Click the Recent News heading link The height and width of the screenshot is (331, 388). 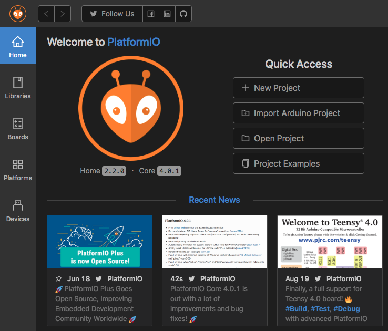tap(215, 200)
